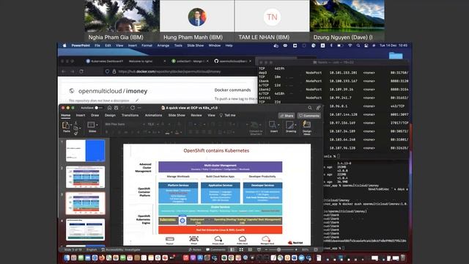
Task: Click fit slide to window icon
Action: tap(316, 249)
